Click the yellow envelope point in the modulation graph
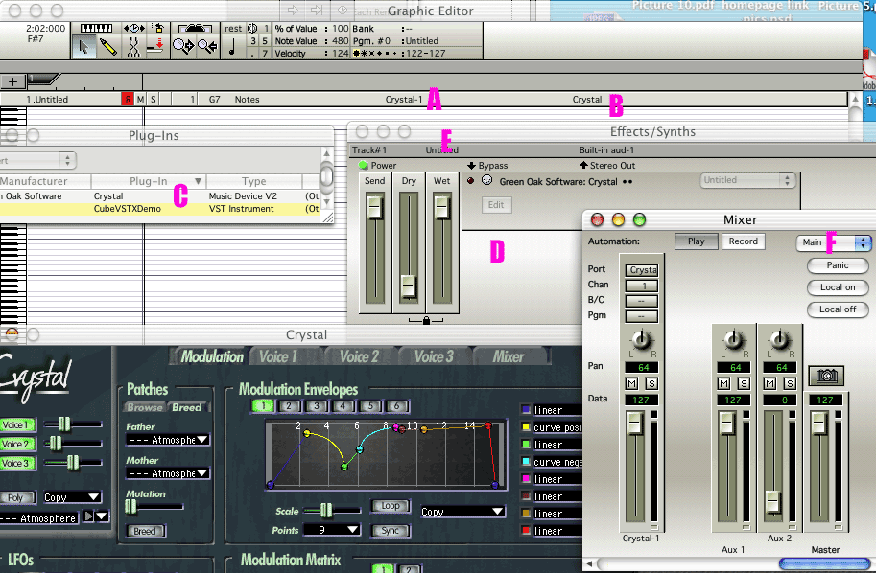 pos(306,433)
